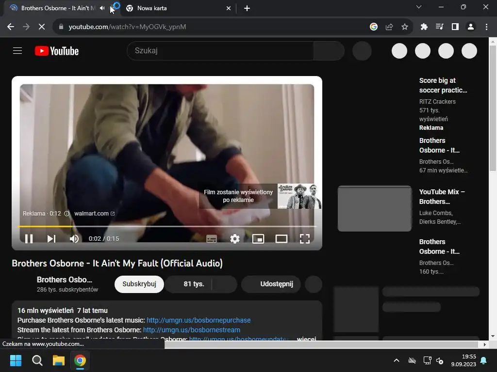Open the bosbornepurchase link
The width and height of the screenshot is (497, 372).
point(199,320)
